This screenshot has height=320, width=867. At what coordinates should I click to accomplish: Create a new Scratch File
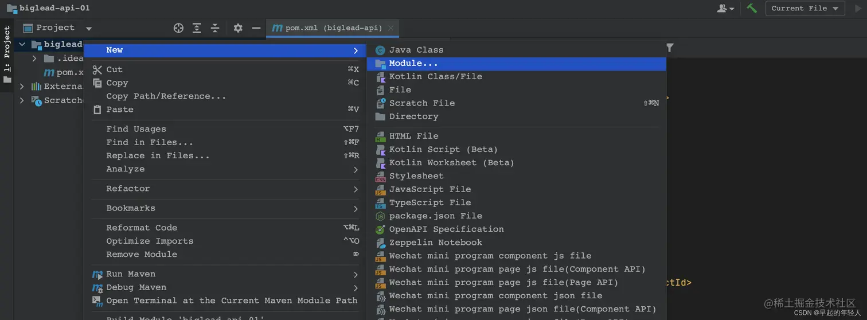pyautogui.click(x=517, y=103)
